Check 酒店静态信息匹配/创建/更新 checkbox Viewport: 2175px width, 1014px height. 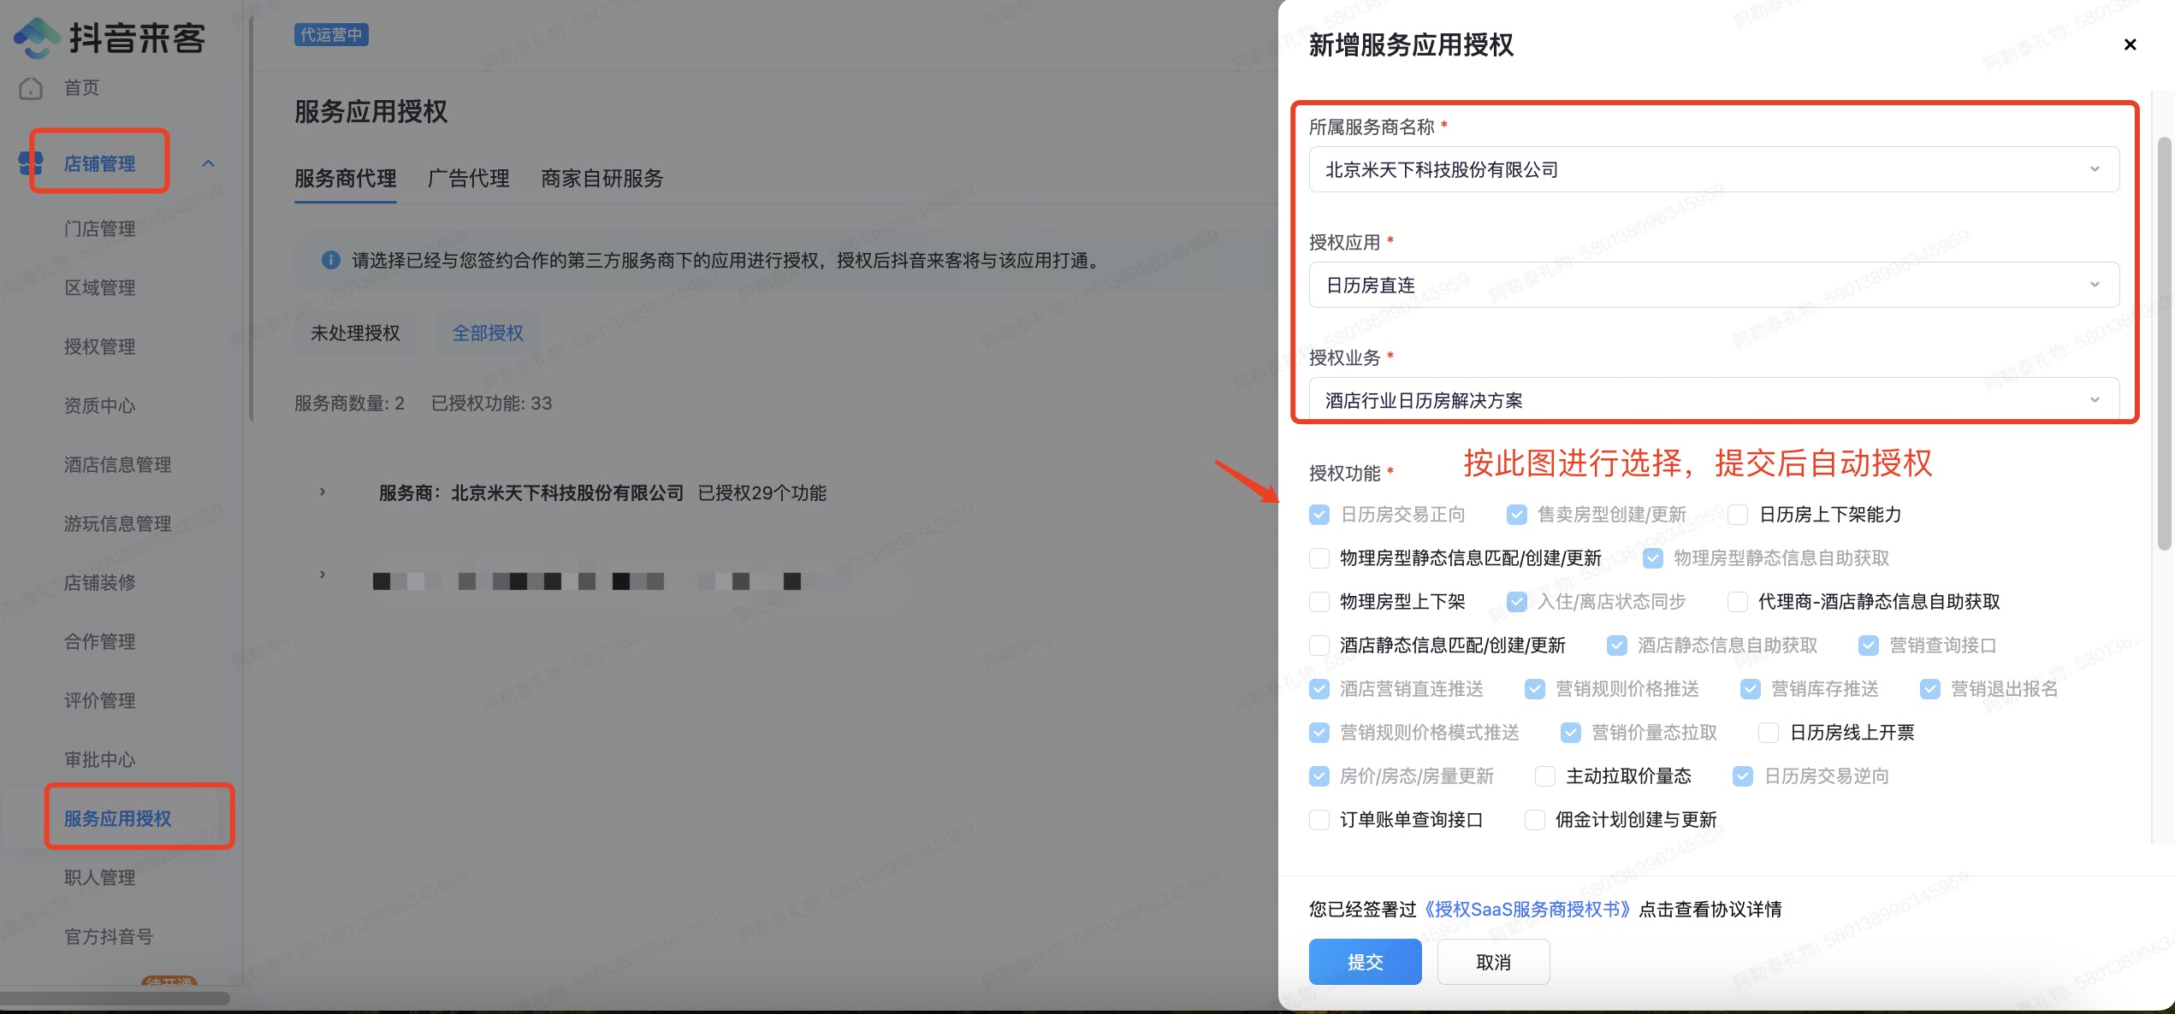tap(1319, 646)
